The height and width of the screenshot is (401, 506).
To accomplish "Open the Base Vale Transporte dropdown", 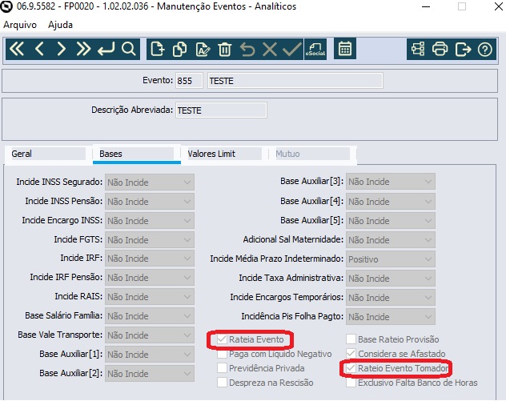I will pos(150,335).
